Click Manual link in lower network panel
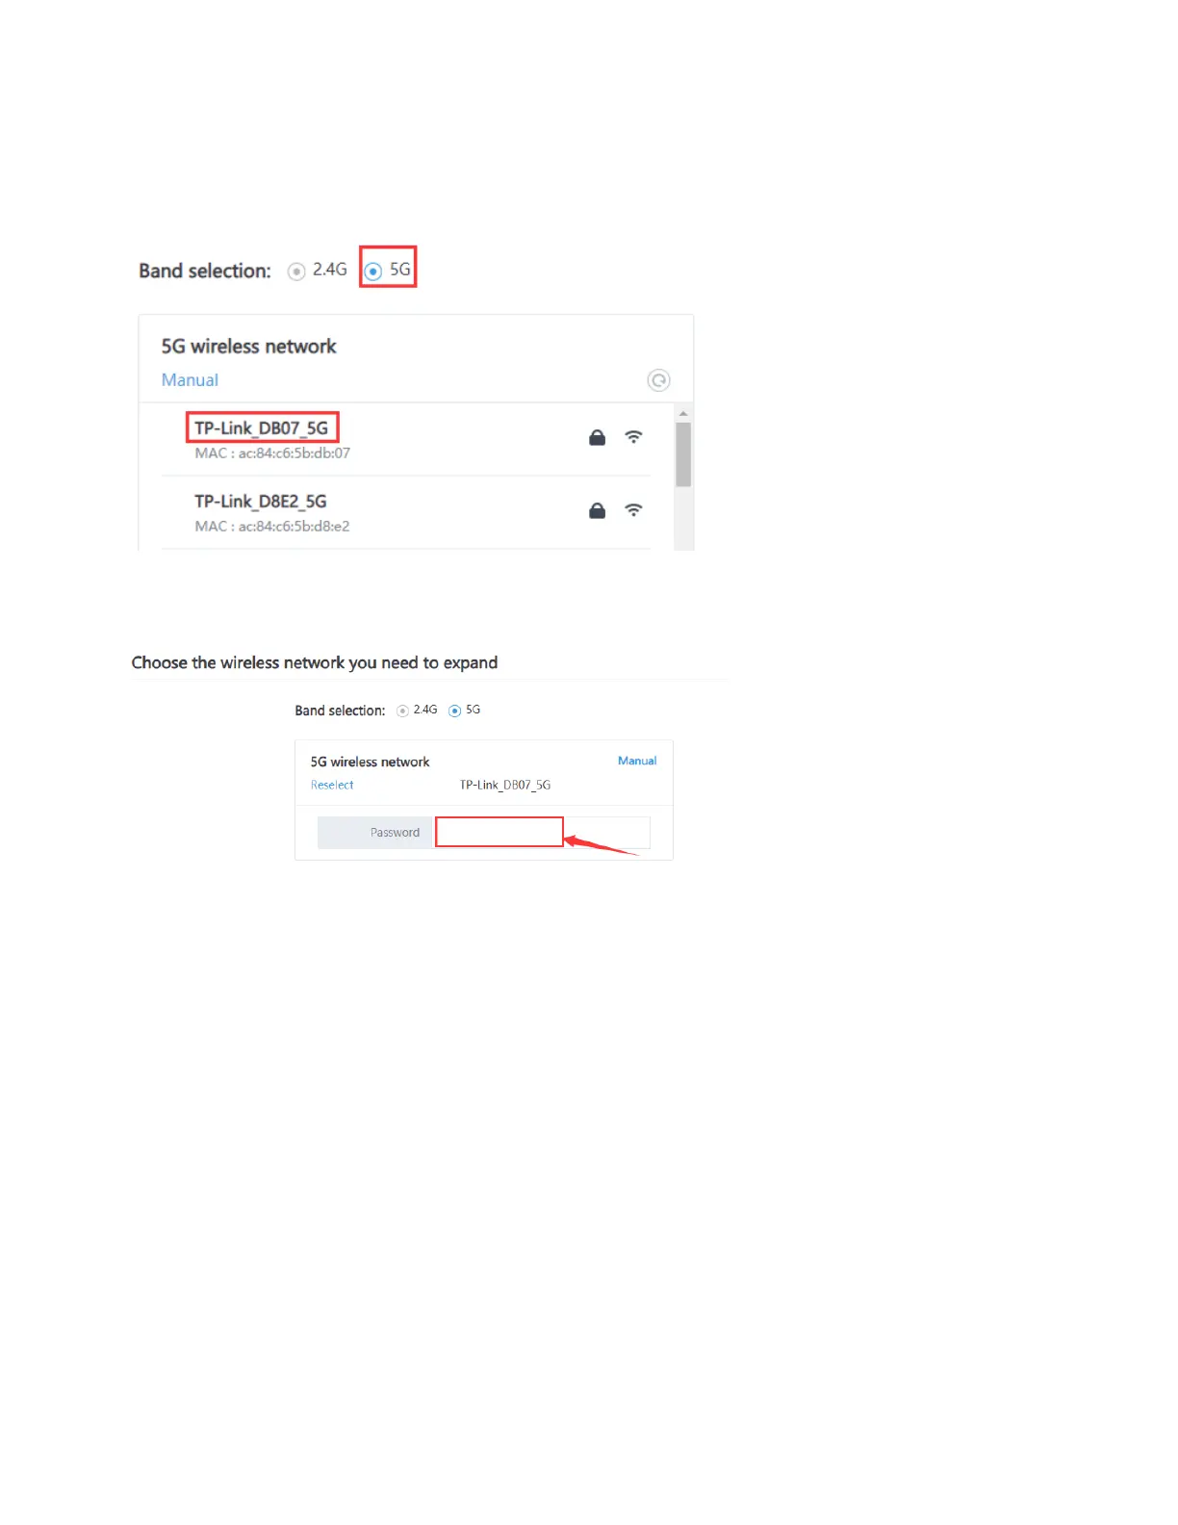Viewport: 1178px width, 1525px height. [x=637, y=761]
